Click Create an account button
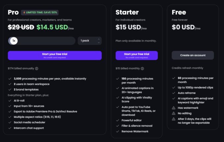Viewport: 224px width, 142px height. pyautogui.click(x=192, y=55)
